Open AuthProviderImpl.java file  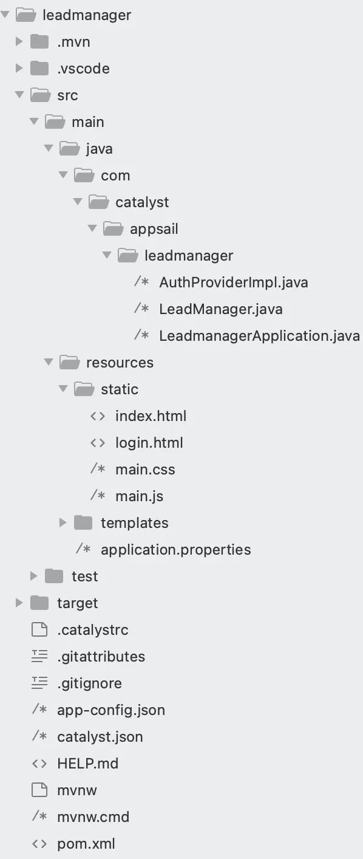pyautogui.click(x=234, y=282)
